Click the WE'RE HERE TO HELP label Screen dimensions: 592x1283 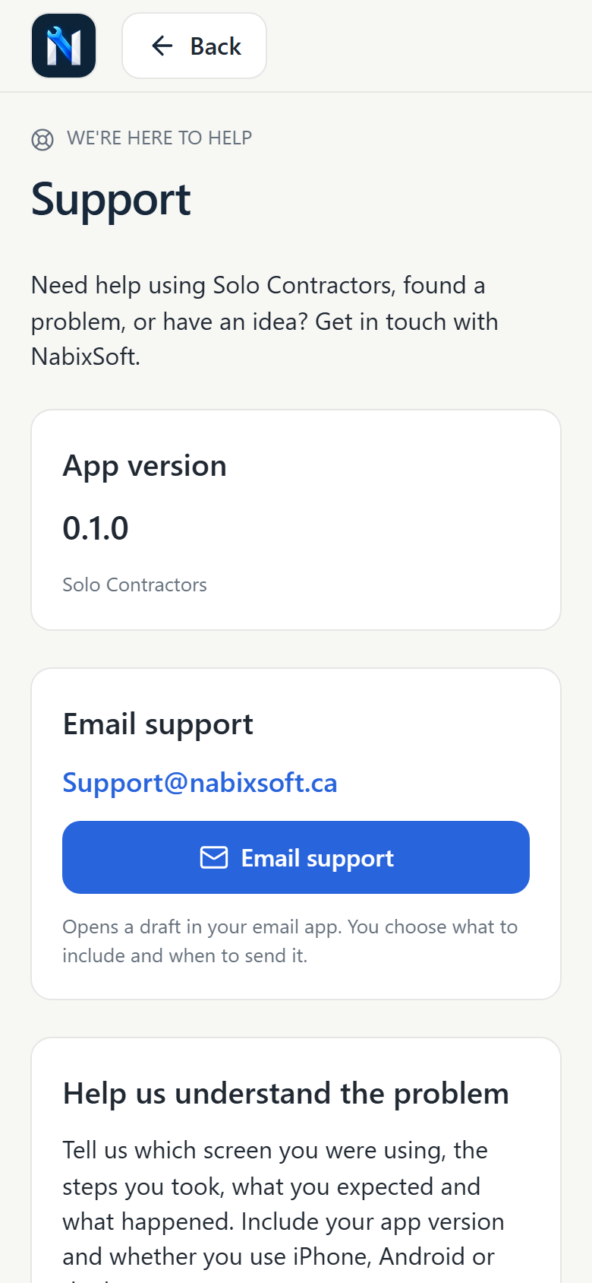159,138
